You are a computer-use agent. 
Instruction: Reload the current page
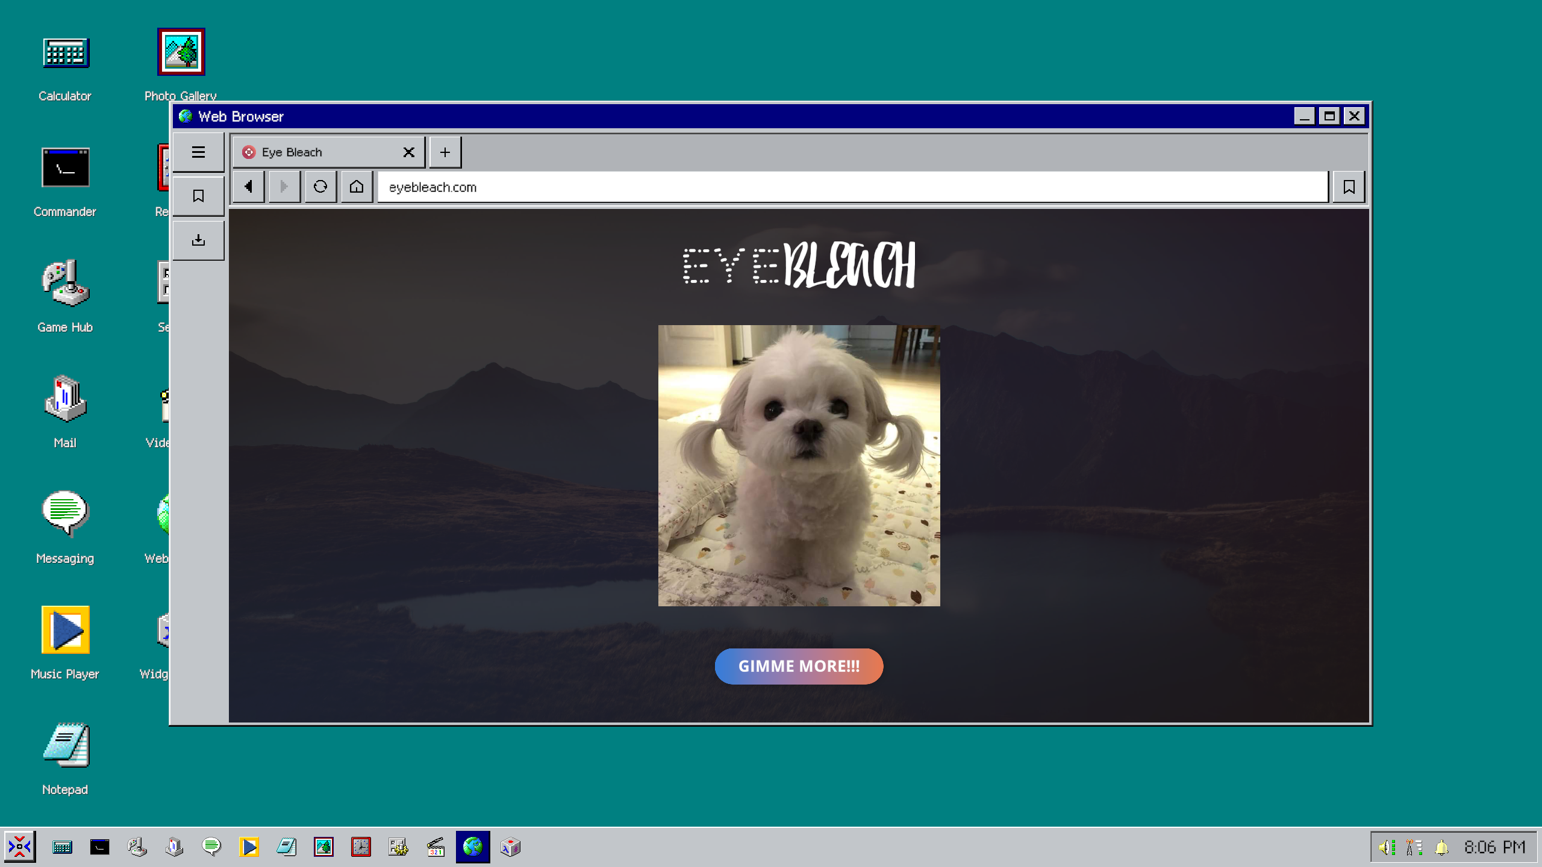point(320,187)
